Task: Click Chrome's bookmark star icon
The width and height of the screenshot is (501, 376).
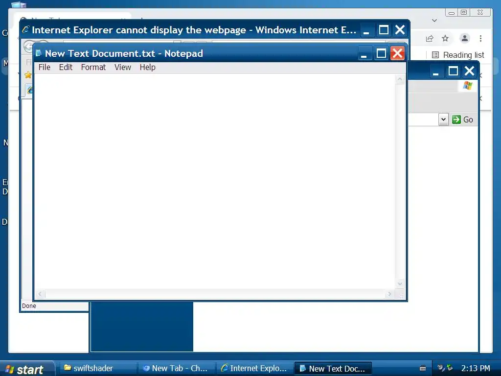Action: 445,39
